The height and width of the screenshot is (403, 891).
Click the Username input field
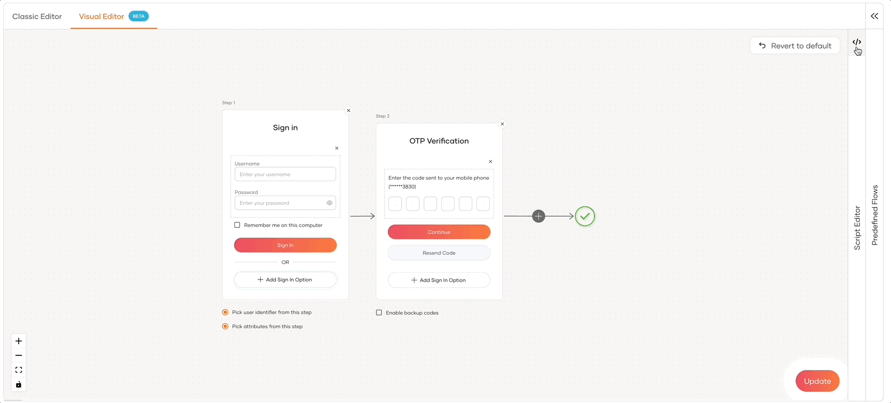pyautogui.click(x=285, y=174)
